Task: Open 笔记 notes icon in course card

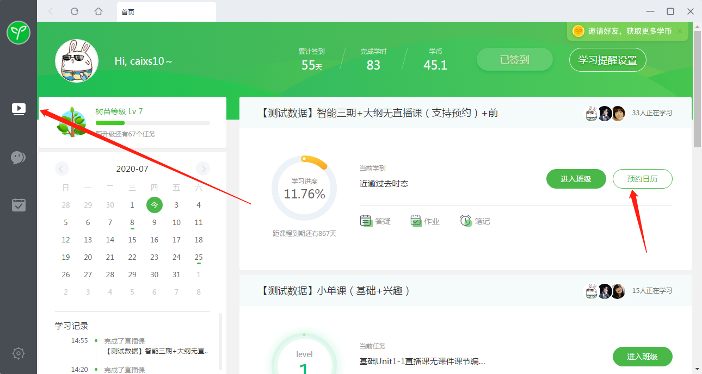Action: 475,221
